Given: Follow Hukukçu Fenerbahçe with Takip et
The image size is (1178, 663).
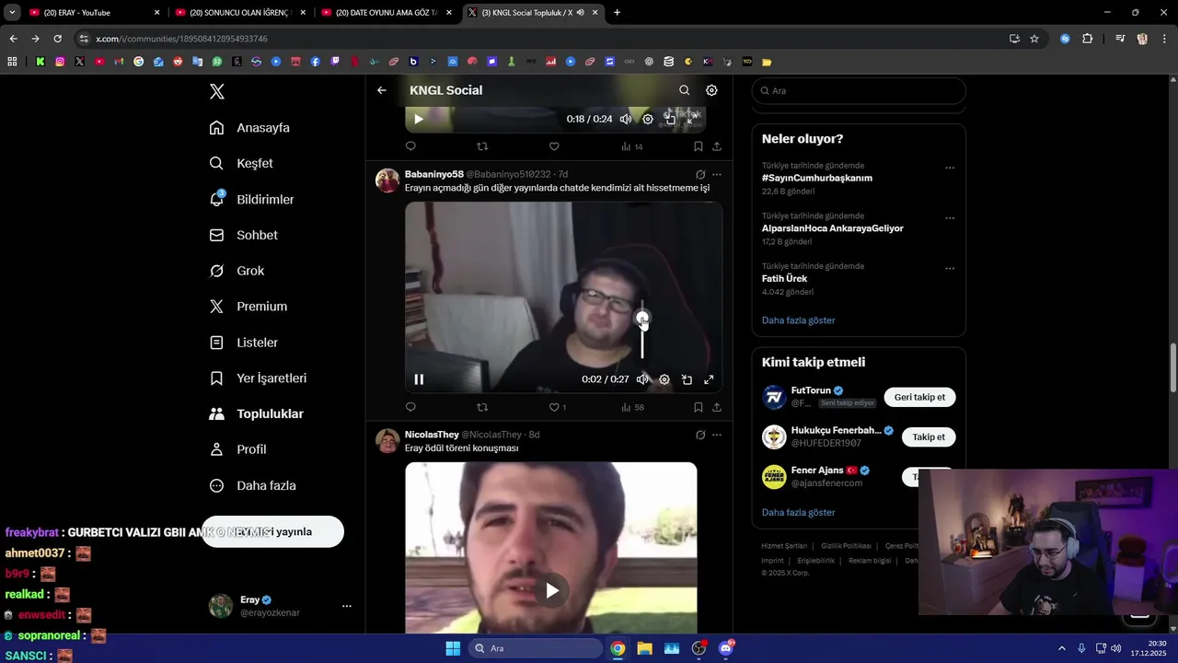Looking at the screenshot, I should point(929,437).
